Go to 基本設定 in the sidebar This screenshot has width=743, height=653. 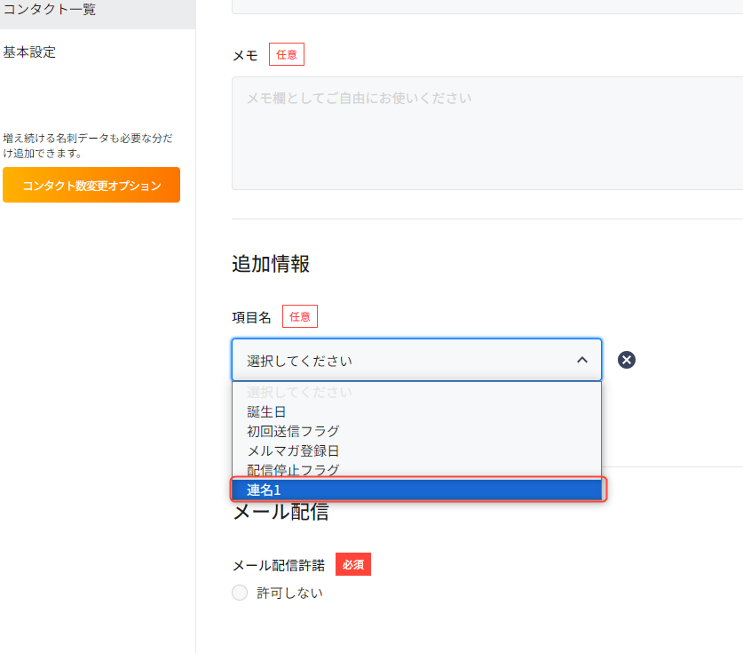click(x=29, y=52)
